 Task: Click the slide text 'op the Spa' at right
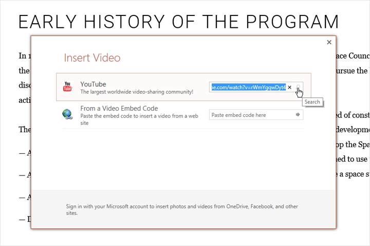pos(351,144)
